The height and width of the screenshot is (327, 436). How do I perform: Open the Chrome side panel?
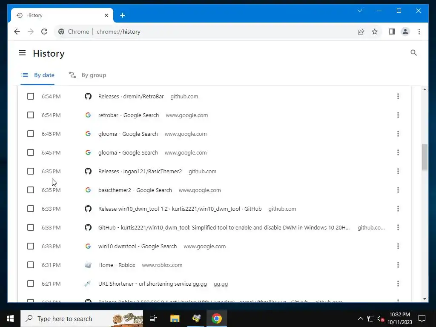392,32
